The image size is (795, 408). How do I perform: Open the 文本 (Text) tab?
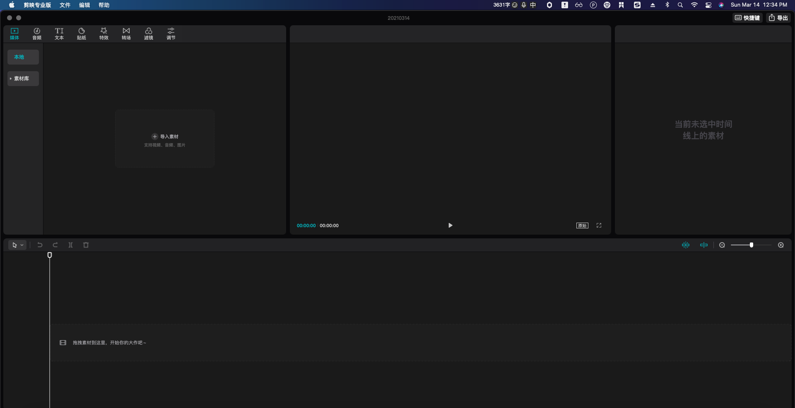point(59,34)
